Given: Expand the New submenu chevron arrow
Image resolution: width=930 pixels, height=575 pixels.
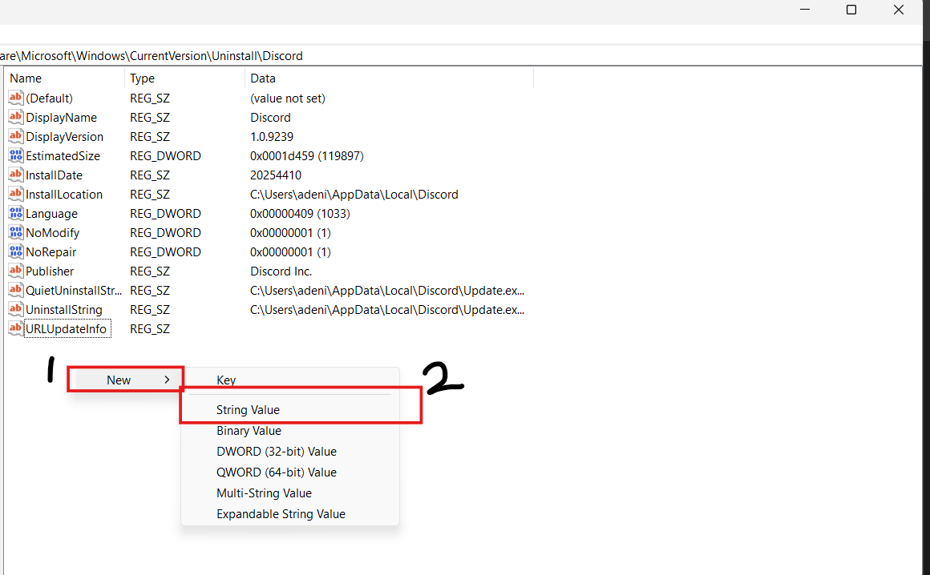Looking at the screenshot, I should [x=167, y=380].
